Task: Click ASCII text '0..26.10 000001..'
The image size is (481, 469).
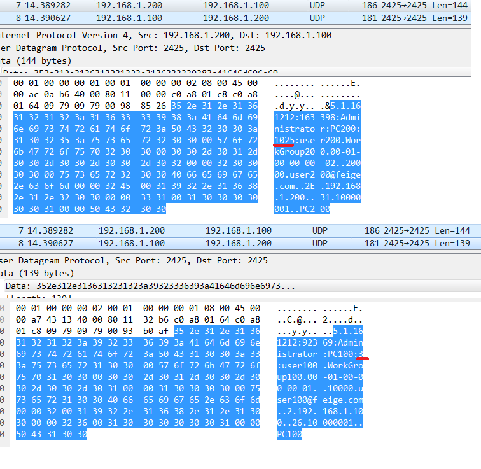Action: 320,423
